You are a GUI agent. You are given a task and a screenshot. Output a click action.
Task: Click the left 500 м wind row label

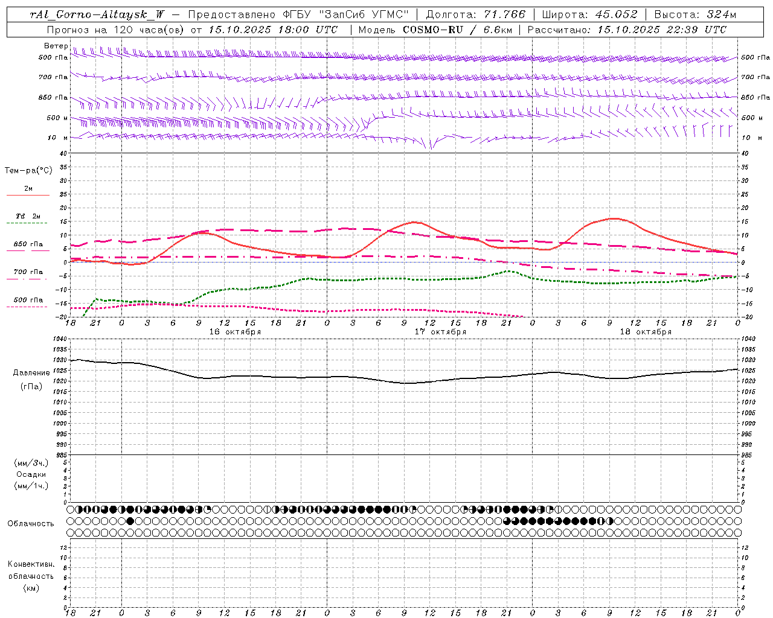click(x=57, y=118)
